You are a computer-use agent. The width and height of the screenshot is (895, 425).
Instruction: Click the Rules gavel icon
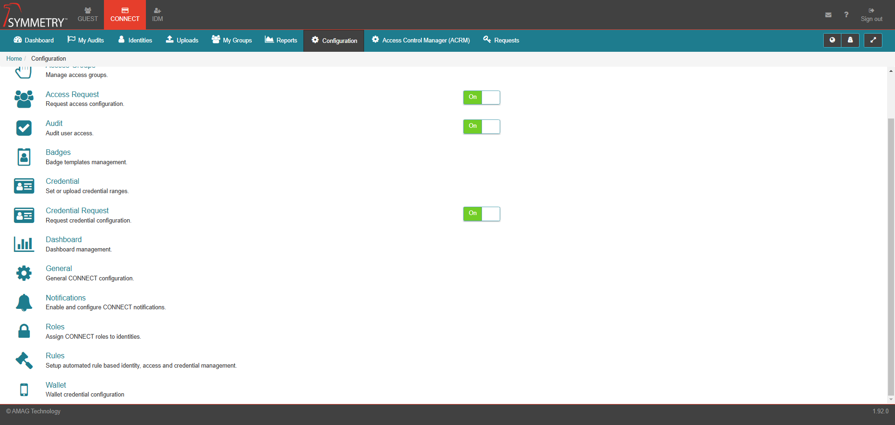(x=24, y=360)
